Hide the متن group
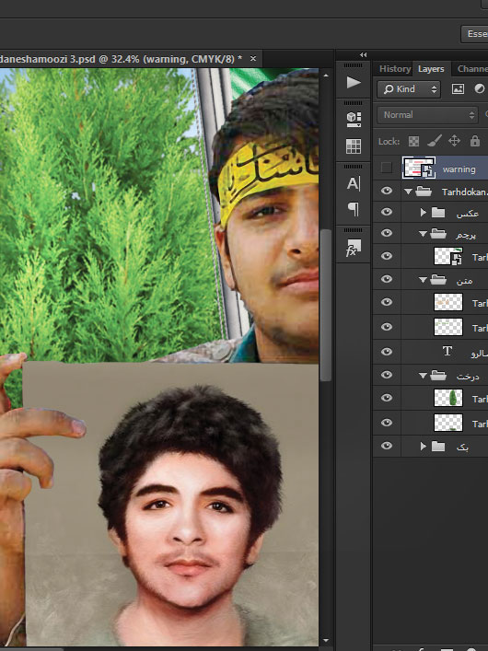The image size is (488, 651). [x=387, y=279]
